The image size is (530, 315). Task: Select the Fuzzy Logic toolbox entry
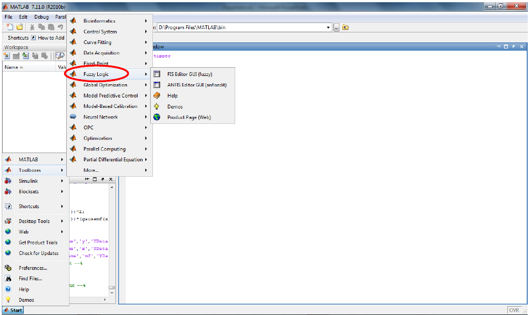tap(109, 74)
